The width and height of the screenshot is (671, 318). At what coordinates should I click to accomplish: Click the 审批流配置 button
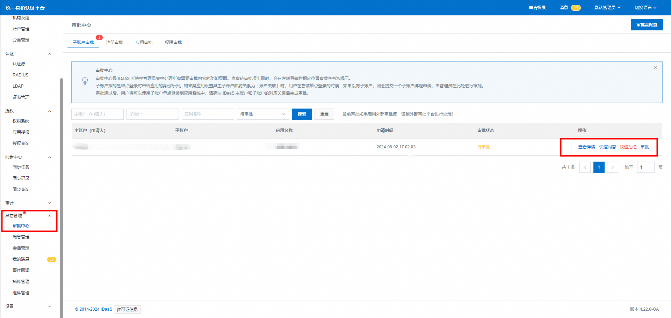[647, 25]
